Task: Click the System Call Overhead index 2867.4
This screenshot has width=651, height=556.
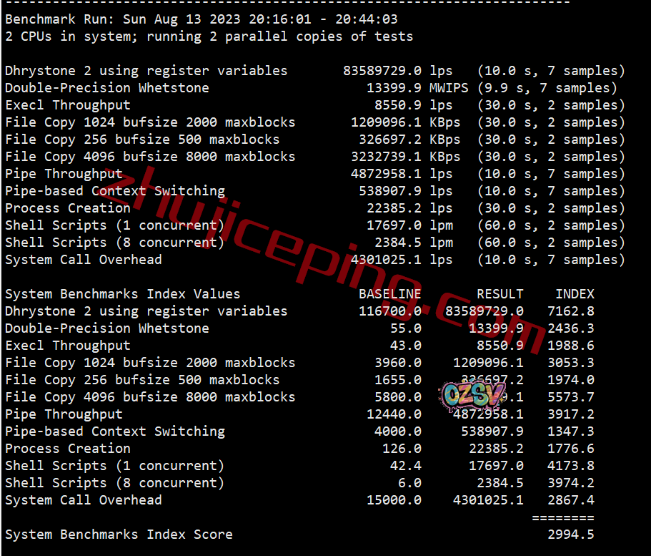Action: 571,500
